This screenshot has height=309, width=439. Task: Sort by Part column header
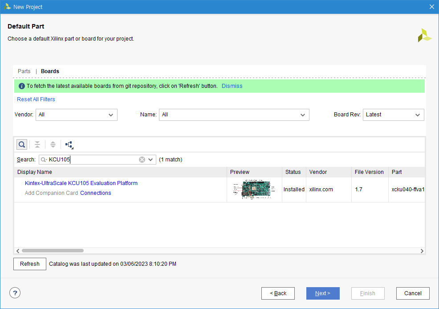[x=406, y=172]
